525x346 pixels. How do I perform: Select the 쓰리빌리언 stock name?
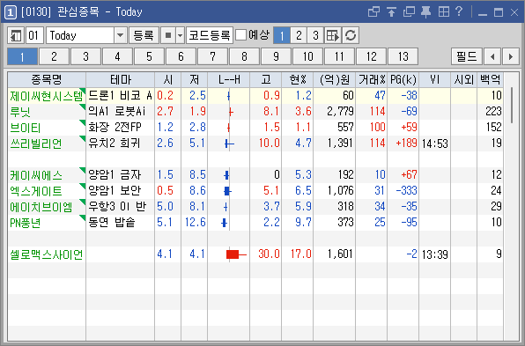click(36, 144)
